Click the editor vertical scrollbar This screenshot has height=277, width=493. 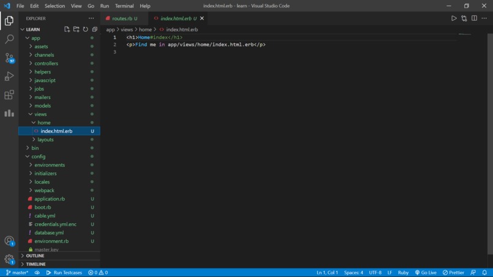point(490,143)
